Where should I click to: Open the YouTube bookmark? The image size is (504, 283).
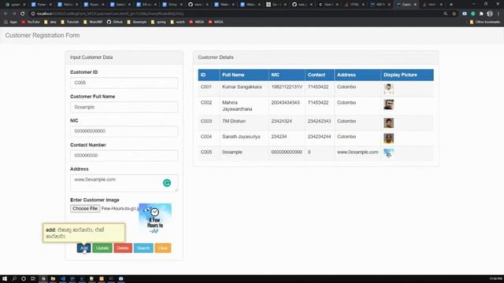pyautogui.click(x=30, y=22)
